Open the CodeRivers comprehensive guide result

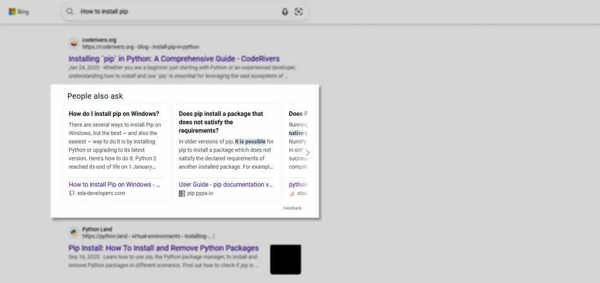point(174,59)
